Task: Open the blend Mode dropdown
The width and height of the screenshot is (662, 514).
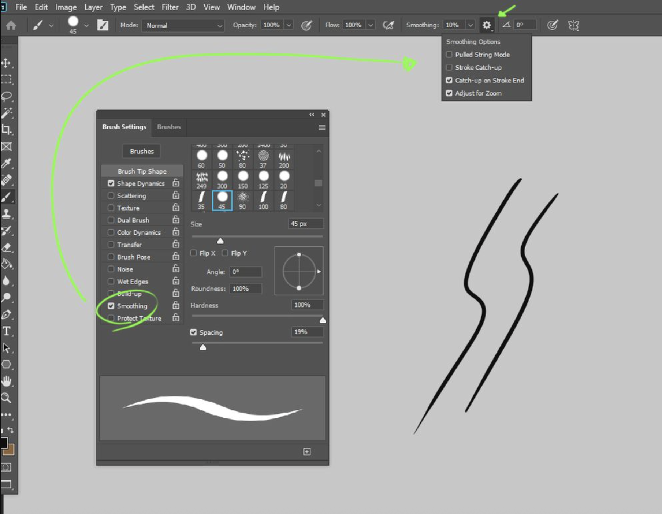Action: coord(183,26)
